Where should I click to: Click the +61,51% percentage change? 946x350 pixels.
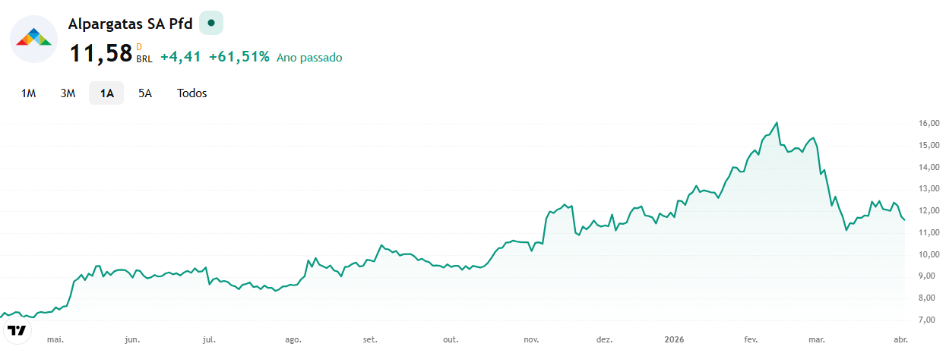239,57
